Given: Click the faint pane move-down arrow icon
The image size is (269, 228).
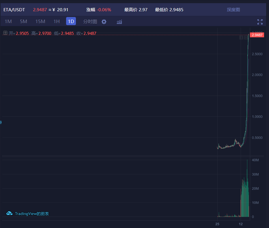Looking at the screenshot, I should pyautogui.click(x=241, y=38).
